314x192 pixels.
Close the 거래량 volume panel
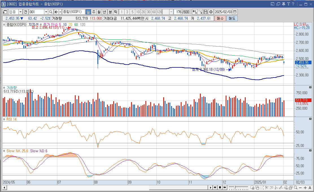tap(310, 87)
